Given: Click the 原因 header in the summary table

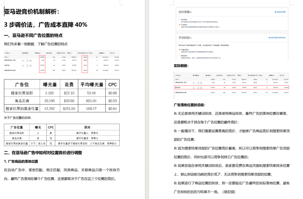Looking at the screenshot, I should pyautogui.click(x=87, y=128).
